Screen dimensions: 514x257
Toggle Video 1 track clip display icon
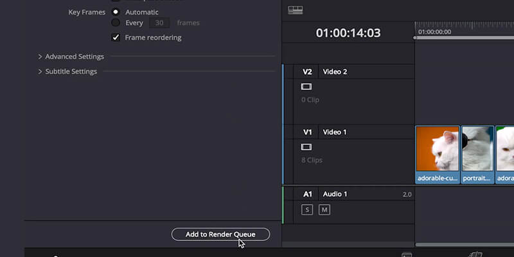pos(306,147)
